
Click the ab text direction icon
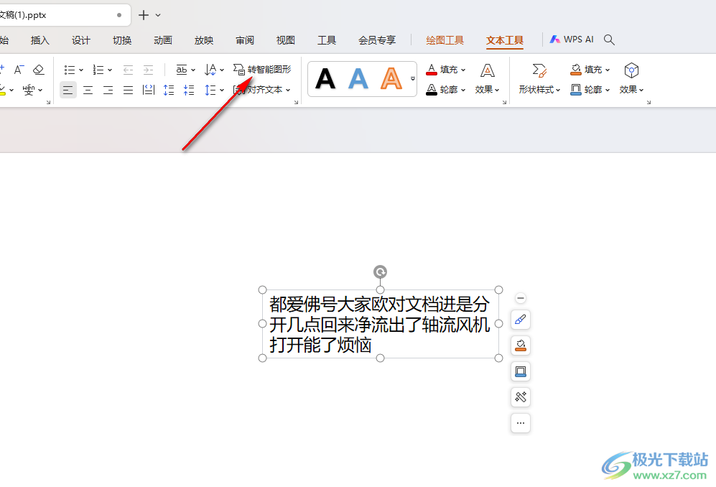[182, 70]
